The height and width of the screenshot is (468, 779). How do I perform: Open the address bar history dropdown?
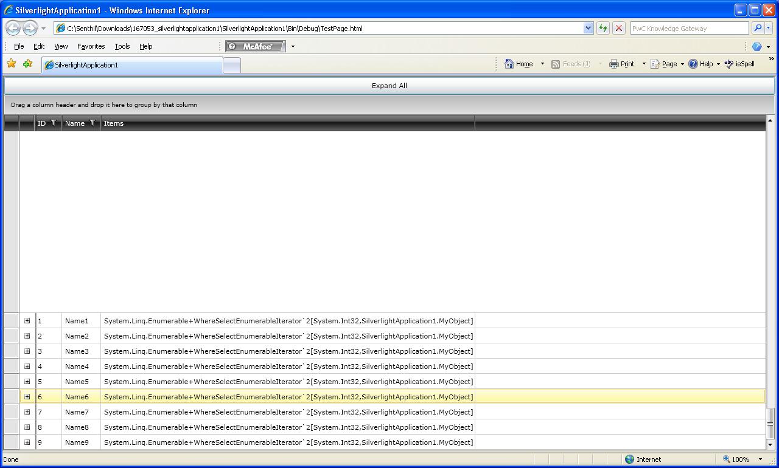[588, 28]
